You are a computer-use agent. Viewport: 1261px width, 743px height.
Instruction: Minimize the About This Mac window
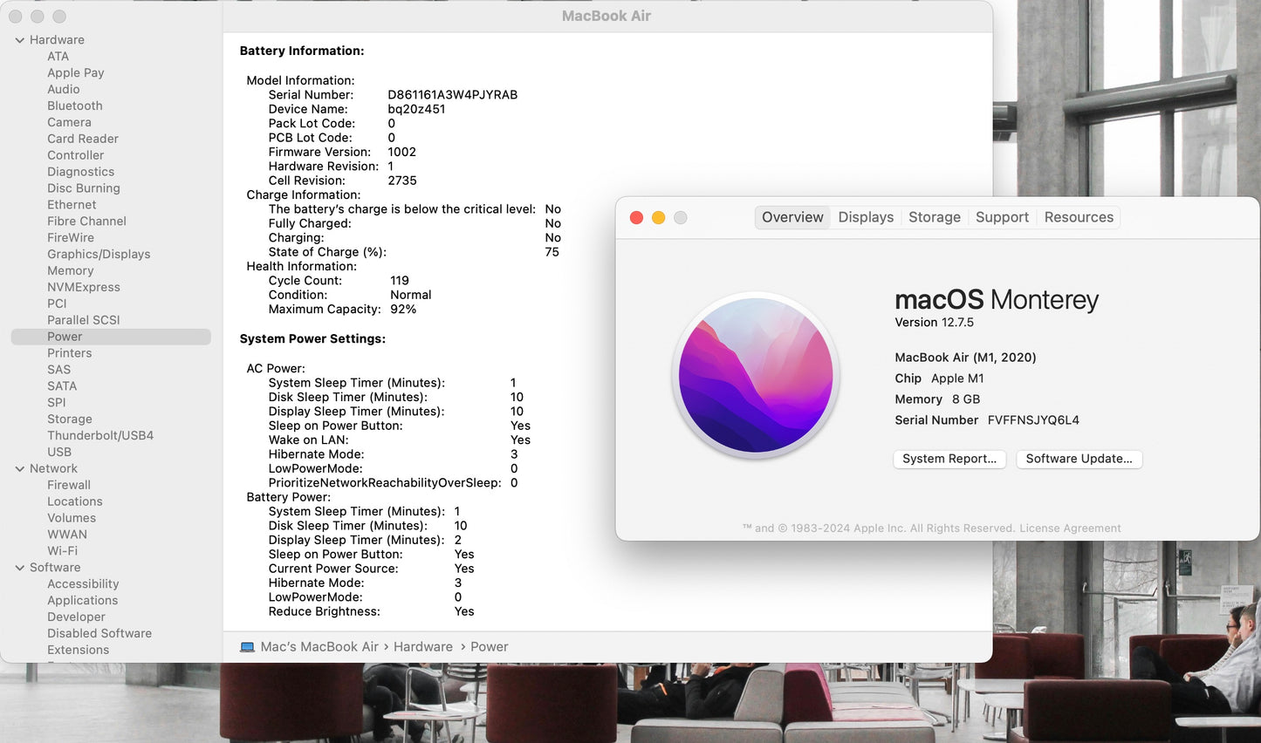click(658, 218)
